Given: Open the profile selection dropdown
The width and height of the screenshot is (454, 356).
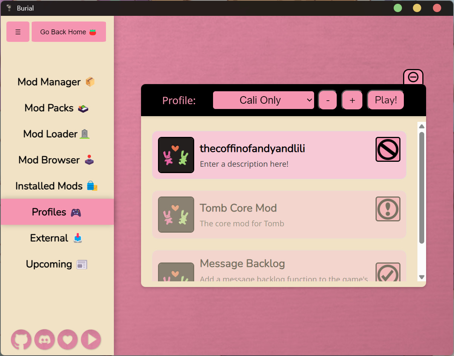Looking at the screenshot, I should (263, 100).
